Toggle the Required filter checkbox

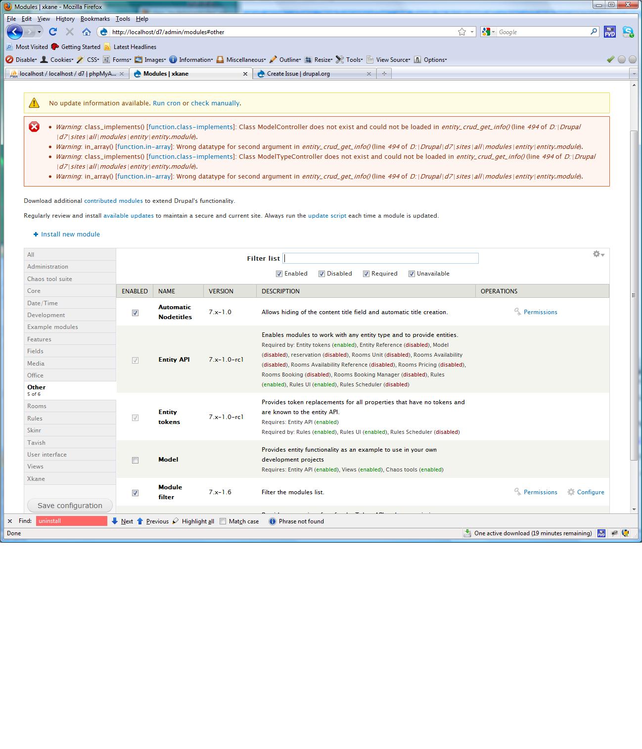pos(366,274)
